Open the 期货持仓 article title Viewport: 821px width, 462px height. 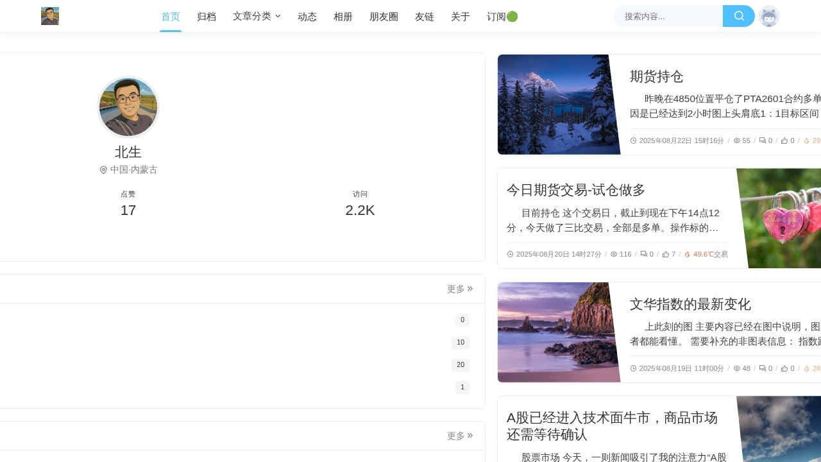pos(657,77)
